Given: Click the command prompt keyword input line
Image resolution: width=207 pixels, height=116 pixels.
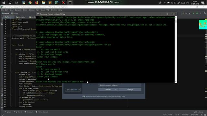Looking at the screenshot, I should click(62, 82).
